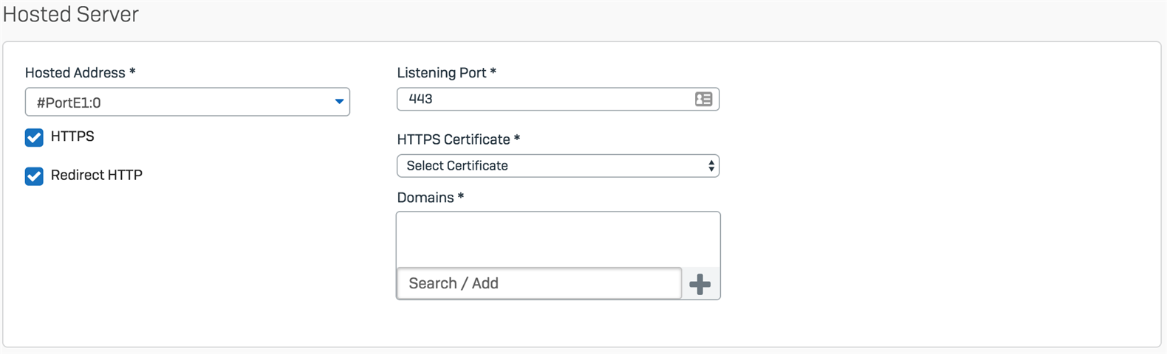This screenshot has height=354, width=1167.
Task: Open the Select Certificate dropdown
Action: coord(547,166)
